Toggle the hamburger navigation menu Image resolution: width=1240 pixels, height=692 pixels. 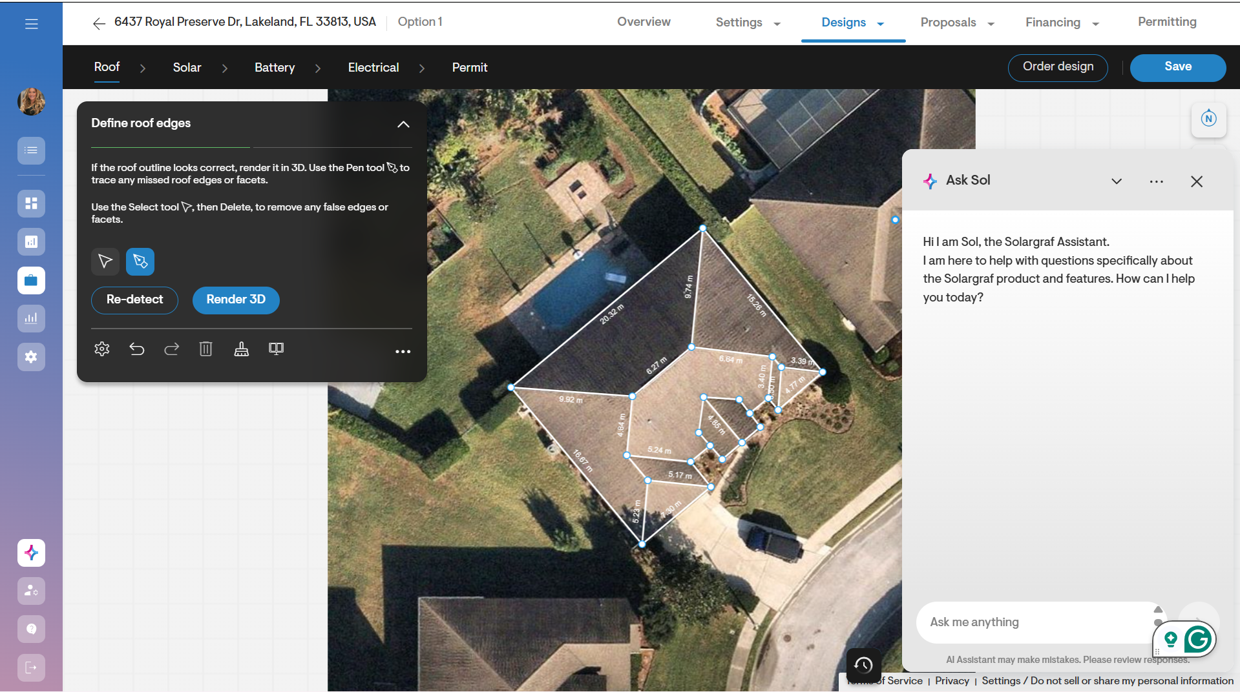click(x=31, y=25)
